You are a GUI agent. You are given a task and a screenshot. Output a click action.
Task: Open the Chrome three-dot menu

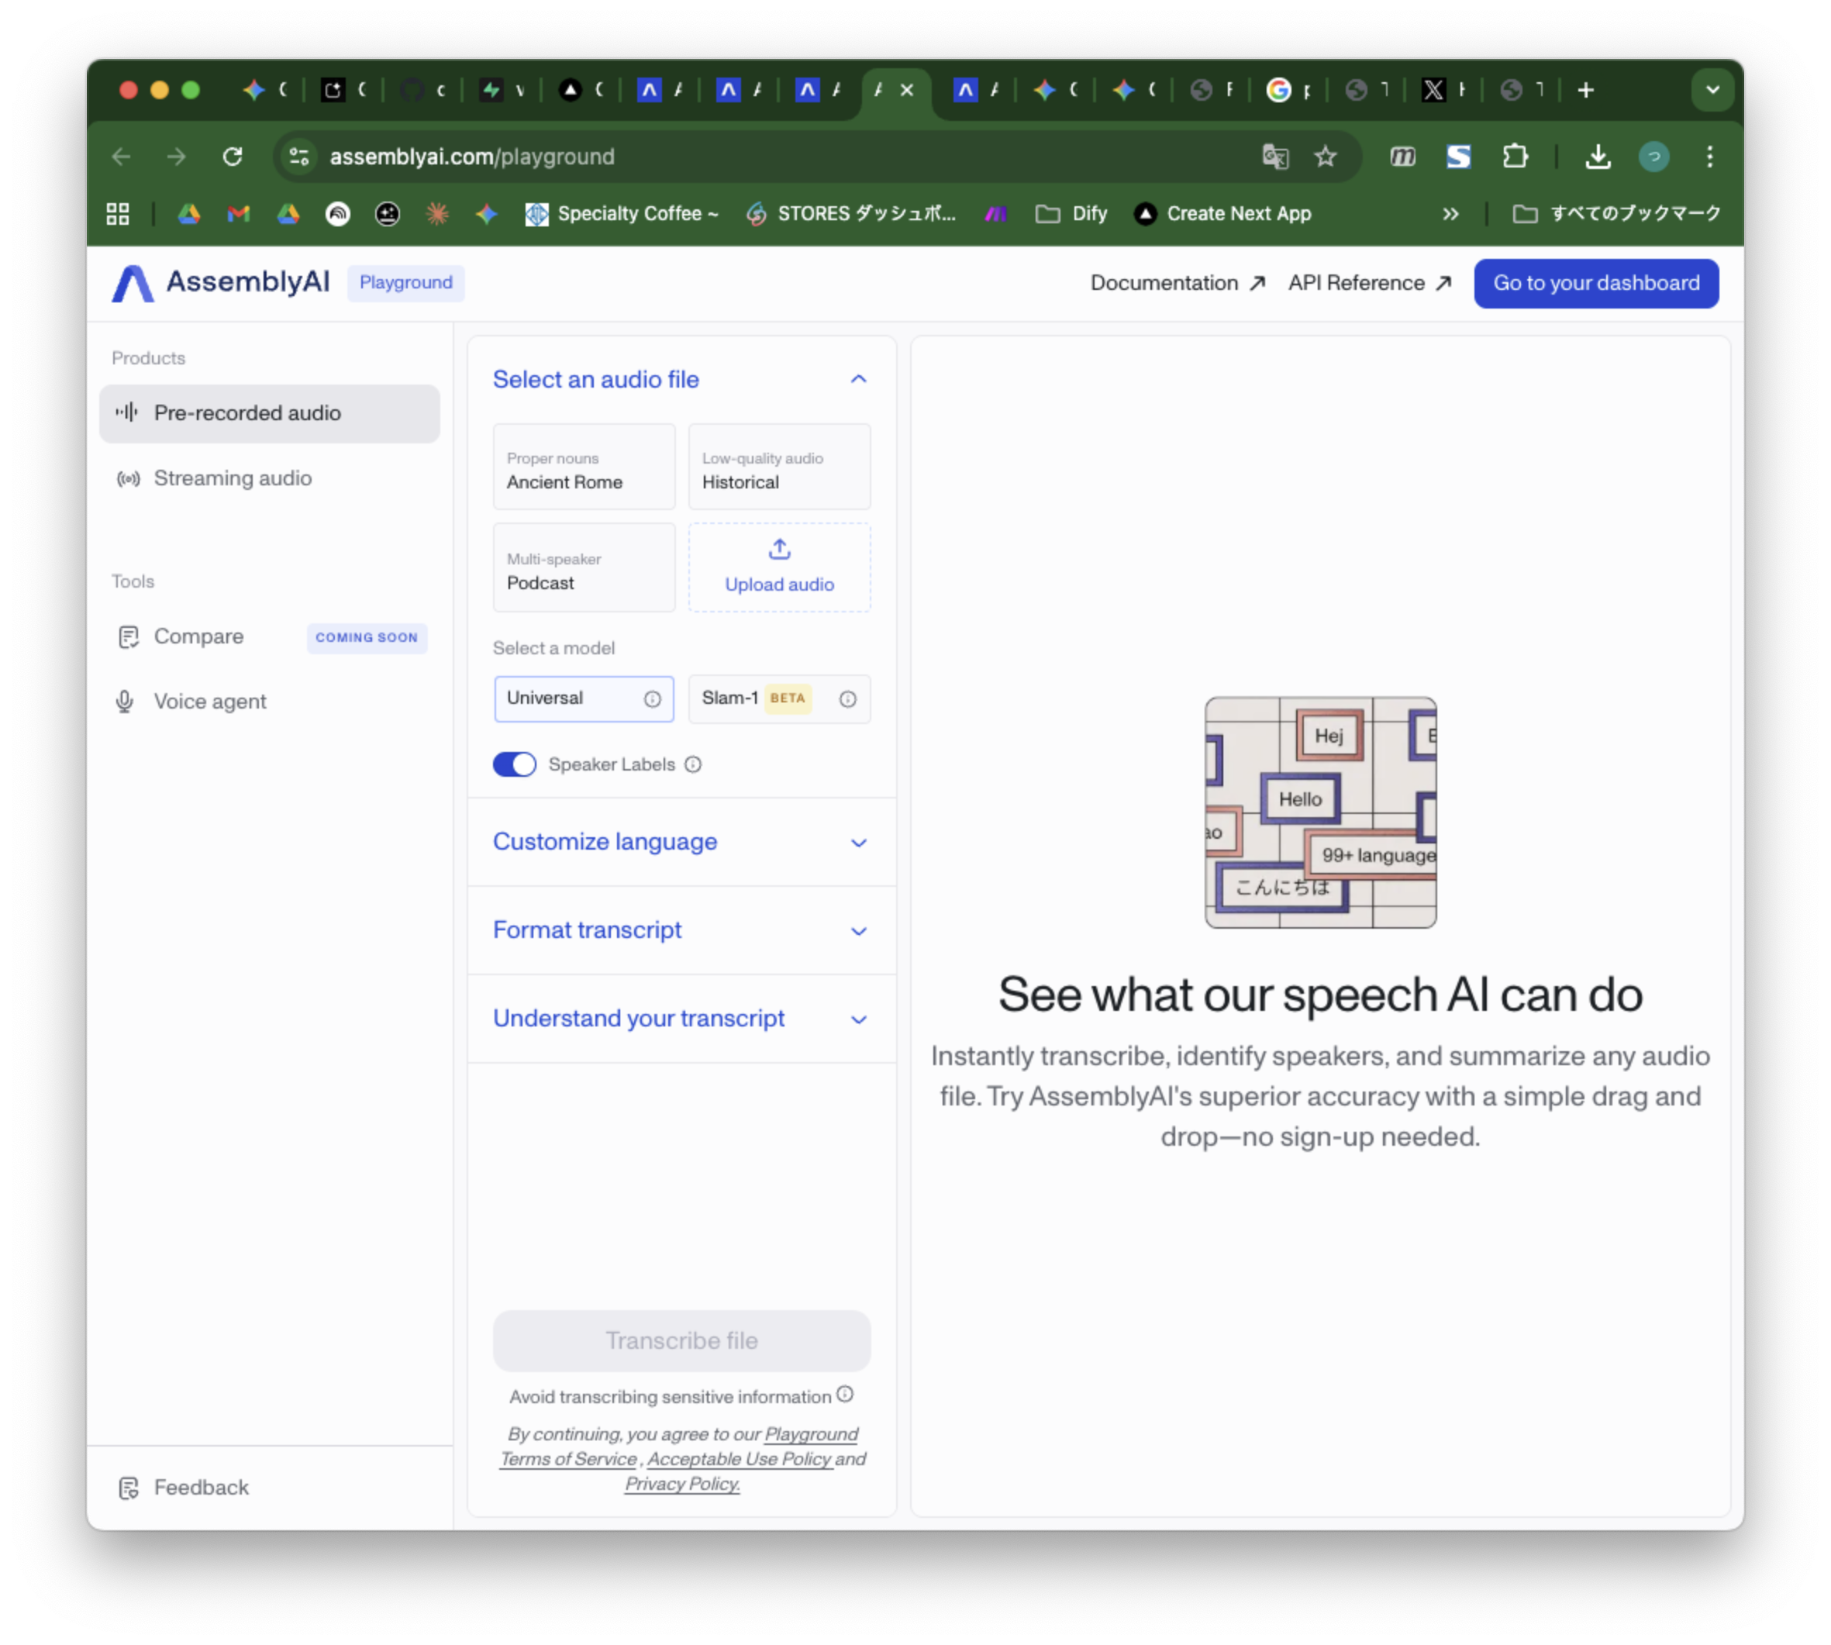click(1709, 157)
